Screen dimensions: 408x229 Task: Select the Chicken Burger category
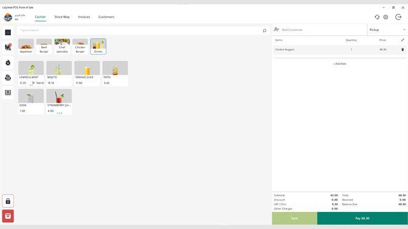pyautogui.click(x=80, y=46)
